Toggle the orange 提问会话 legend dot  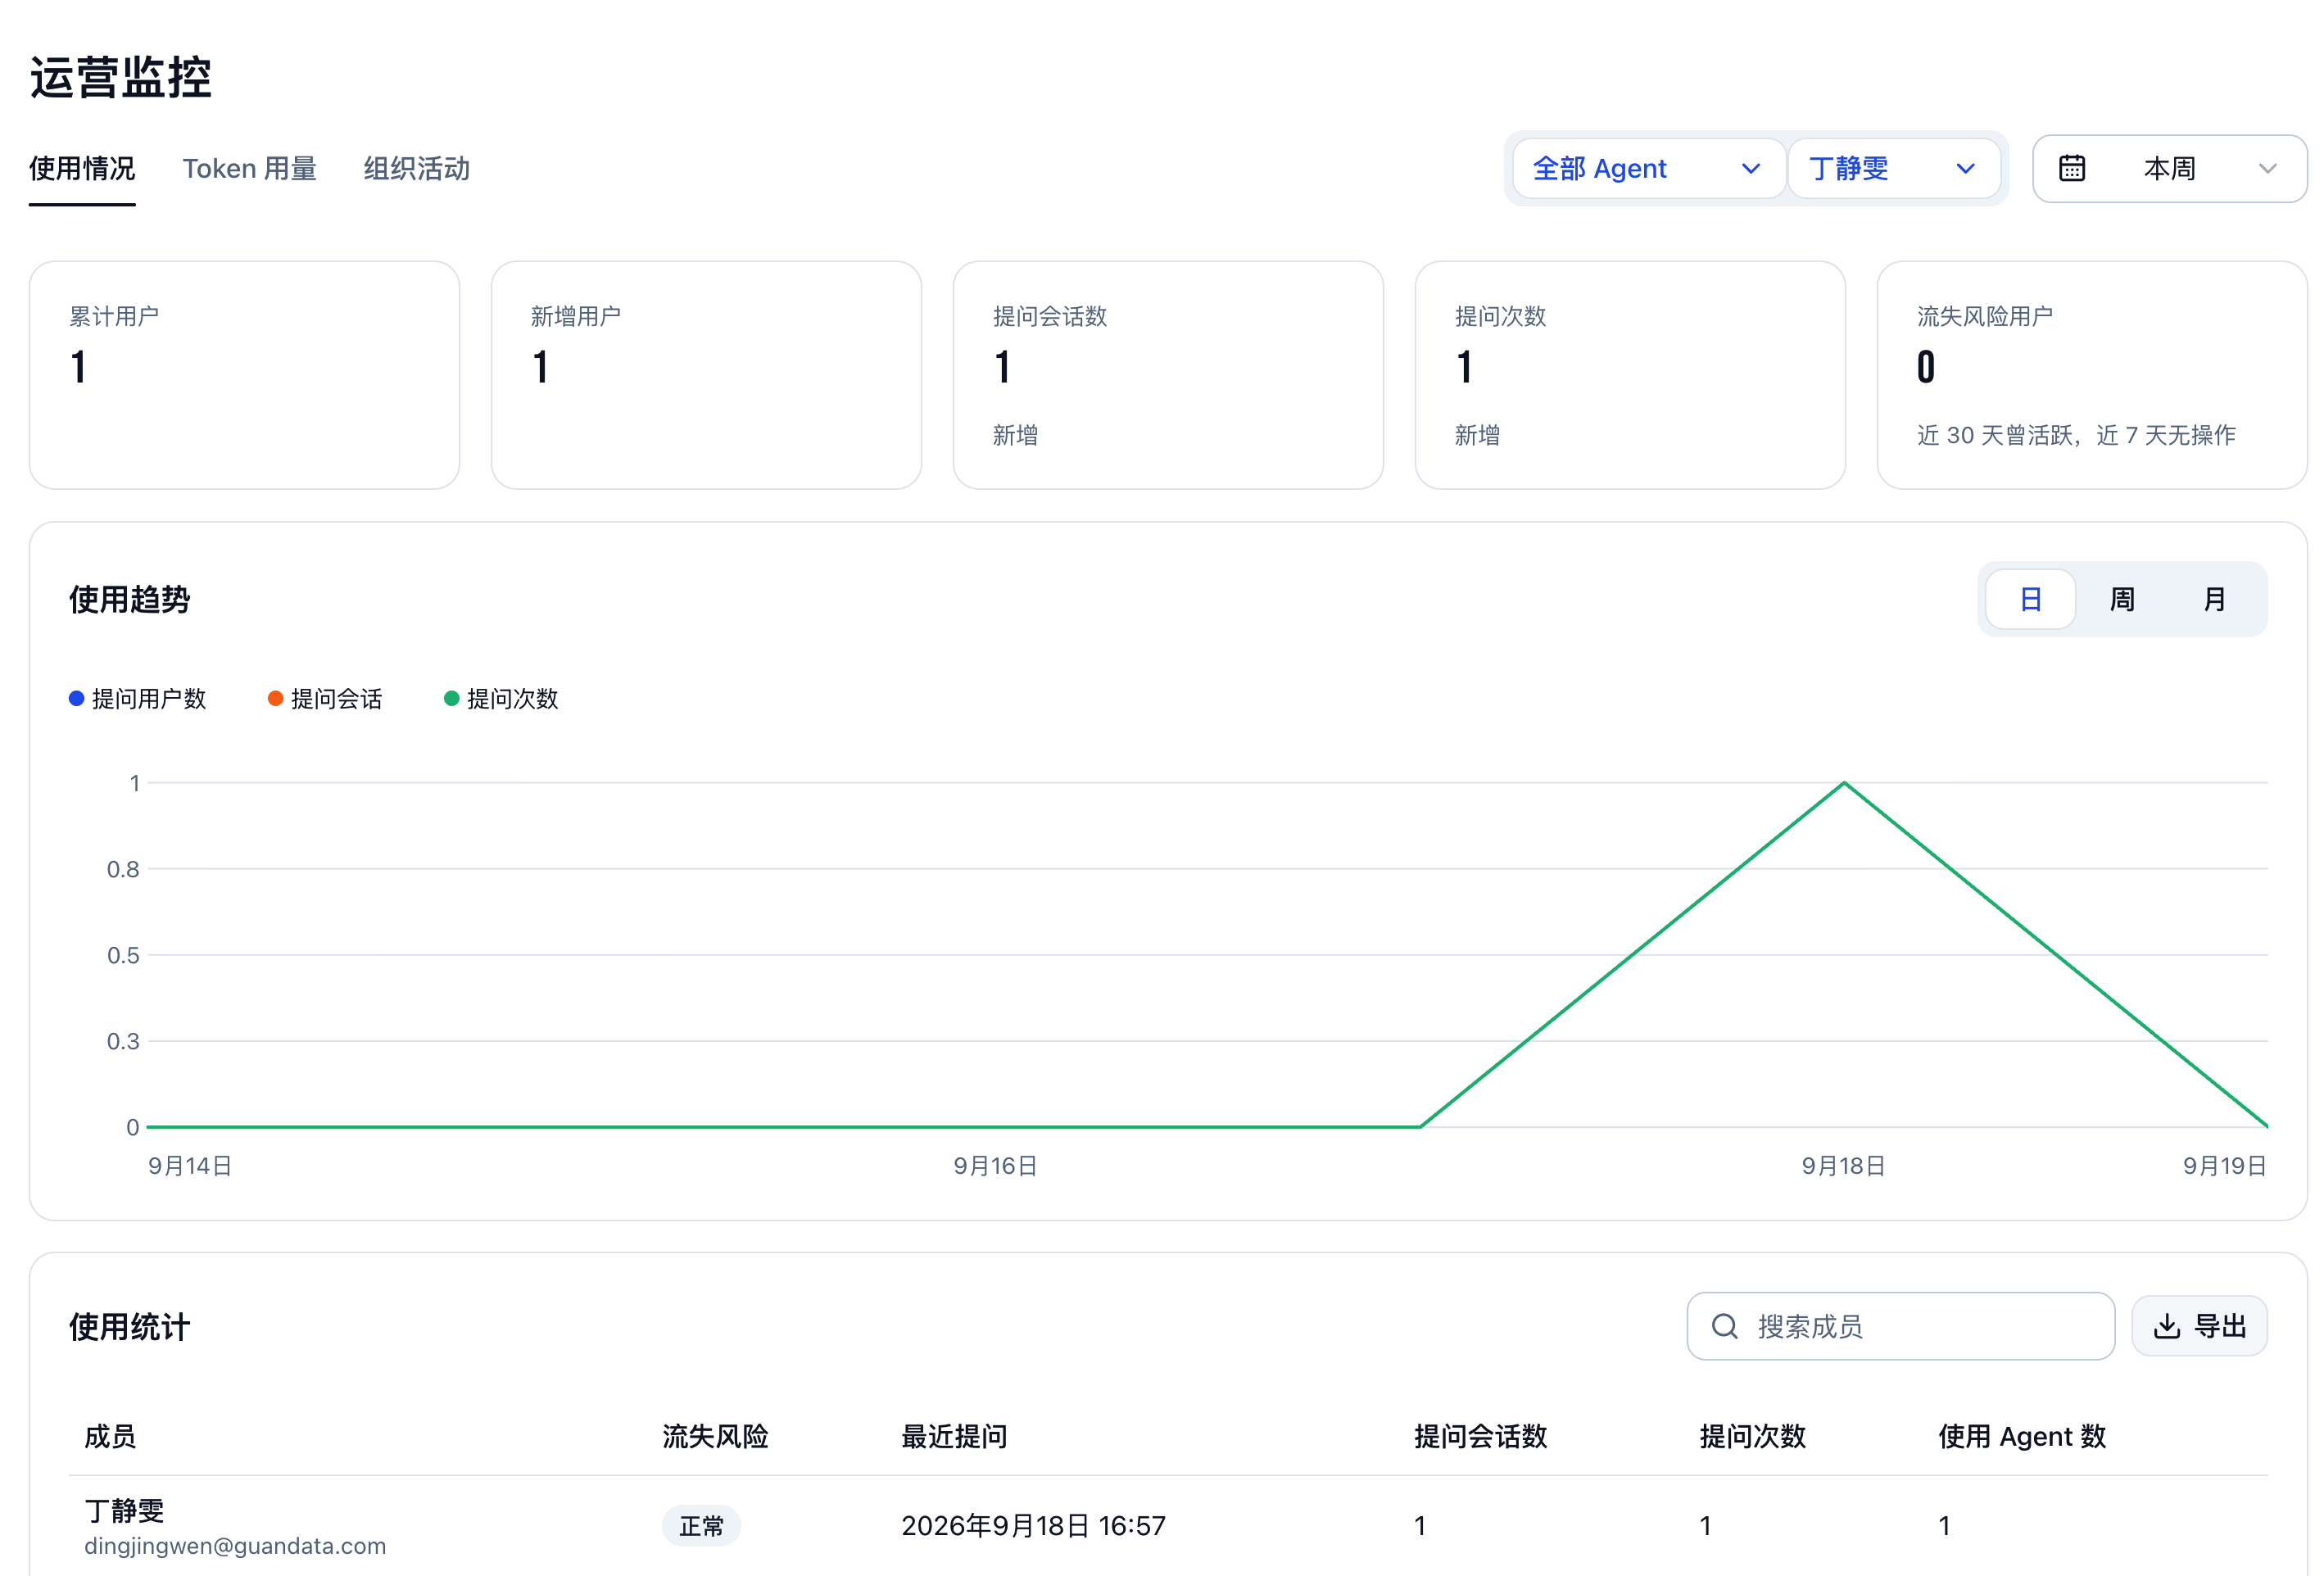[275, 698]
